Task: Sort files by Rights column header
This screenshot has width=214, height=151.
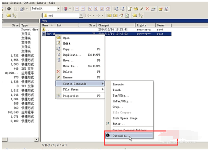Action: [146, 25]
